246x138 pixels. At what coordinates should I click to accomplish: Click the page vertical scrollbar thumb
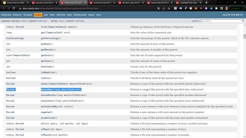[x=244, y=36]
